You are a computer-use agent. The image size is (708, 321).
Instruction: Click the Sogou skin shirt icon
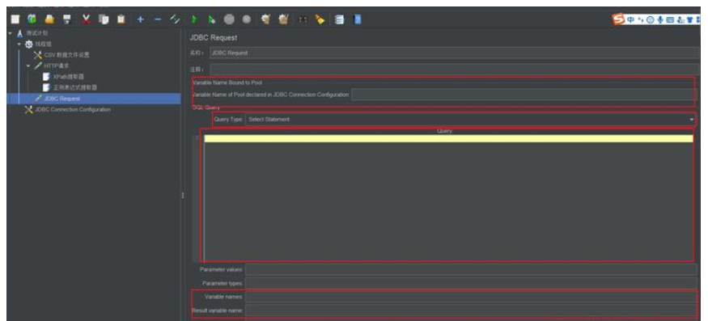[x=689, y=20]
